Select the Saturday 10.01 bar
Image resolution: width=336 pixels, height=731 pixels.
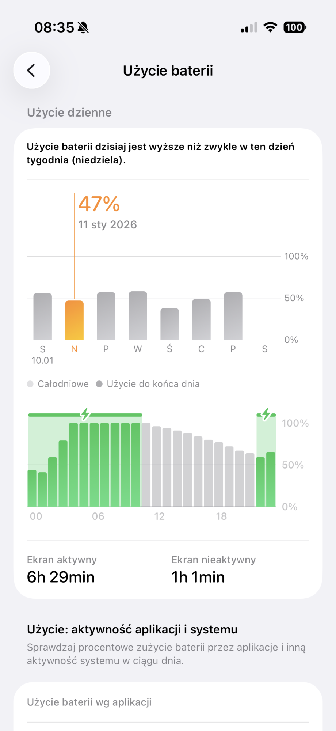[x=43, y=317]
